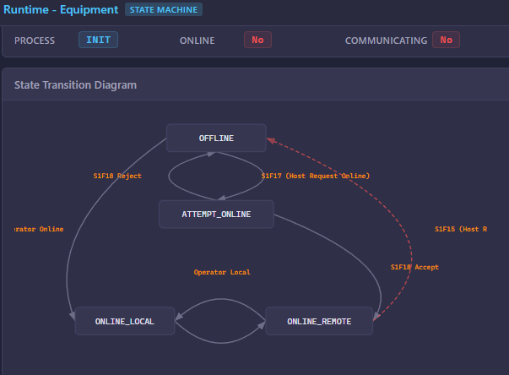Viewport: 509px width, 375px height.
Task: Select the OFFLINE state node
Action: [216, 138]
